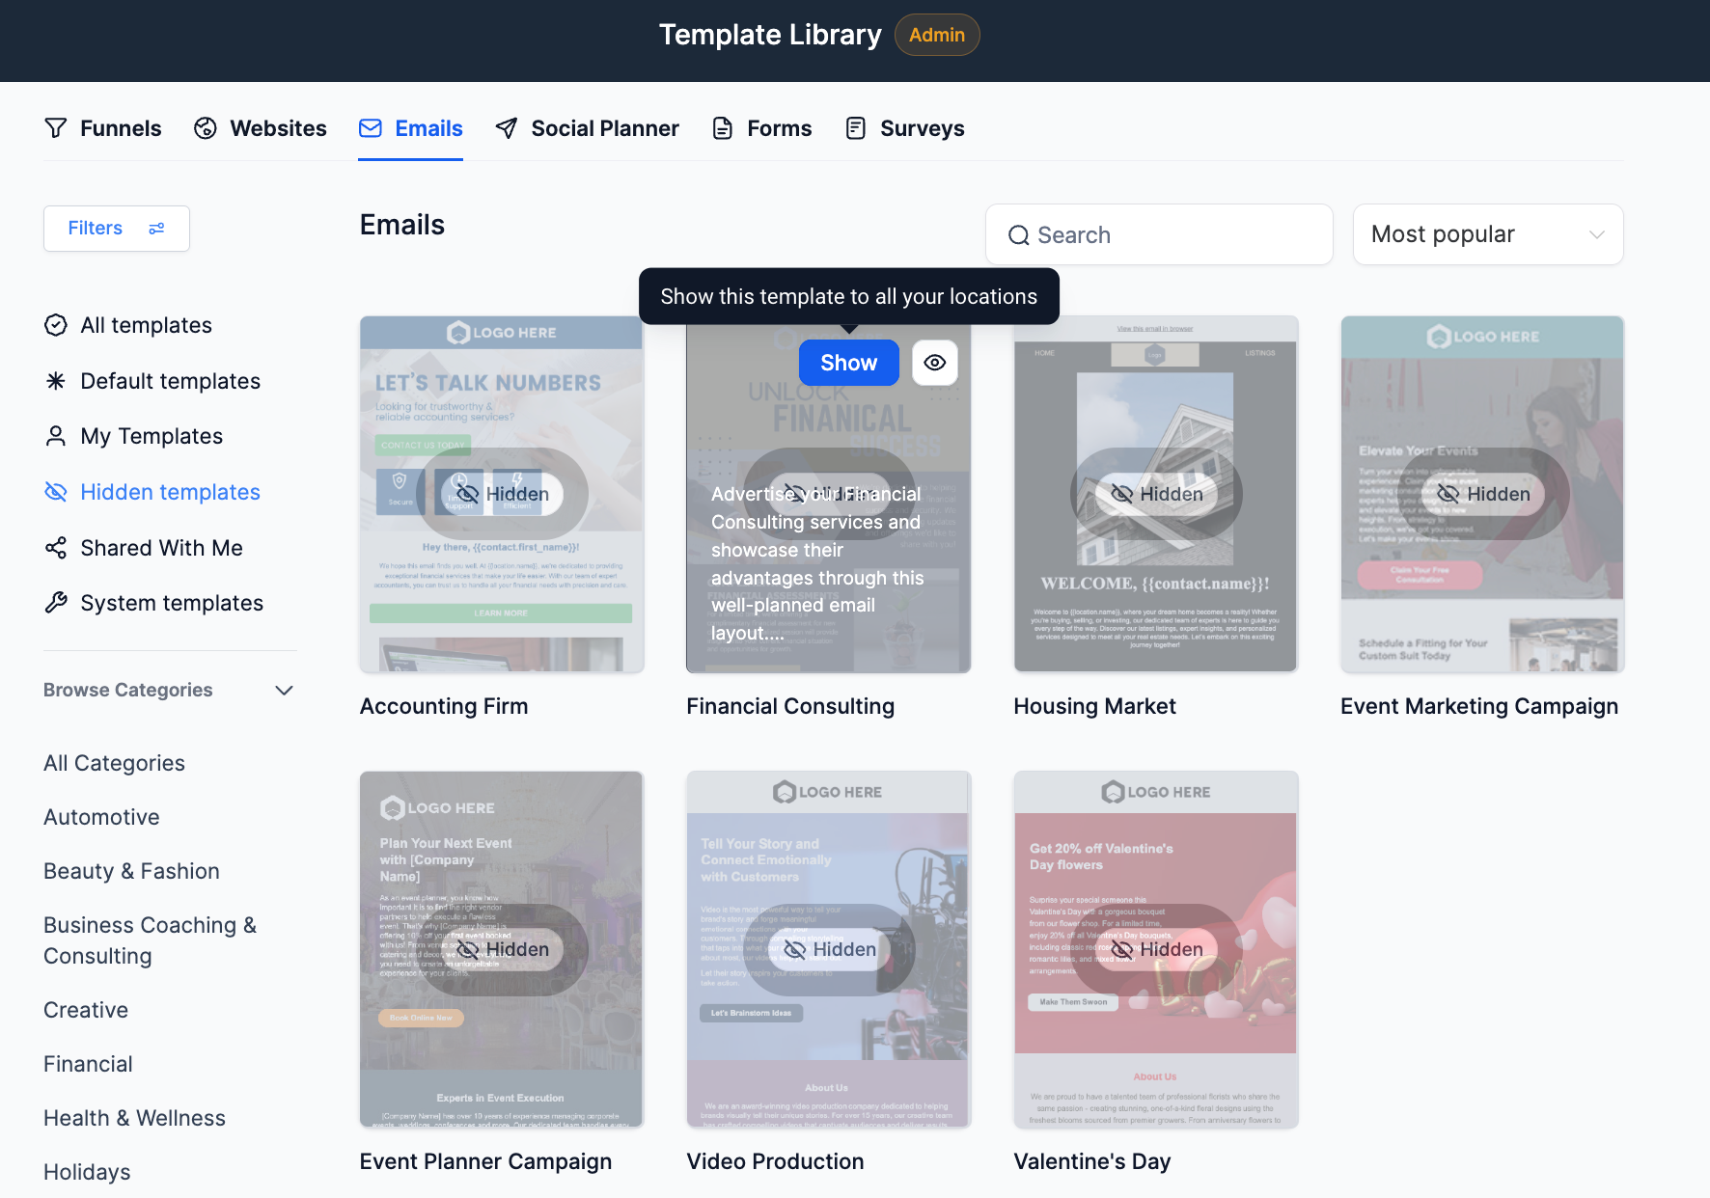
Task: Click the Filters button
Action: click(x=117, y=229)
